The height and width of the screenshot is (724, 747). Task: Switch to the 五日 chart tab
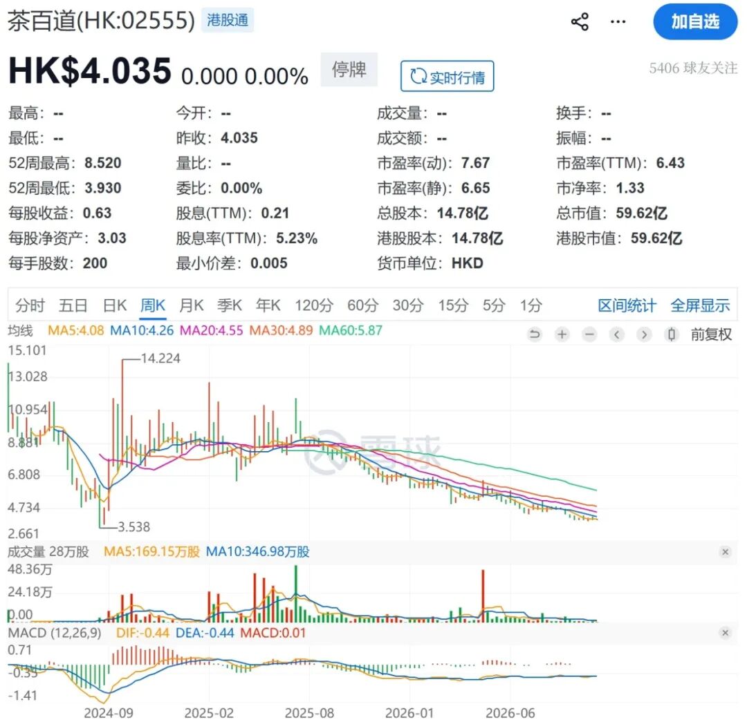click(x=73, y=305)
